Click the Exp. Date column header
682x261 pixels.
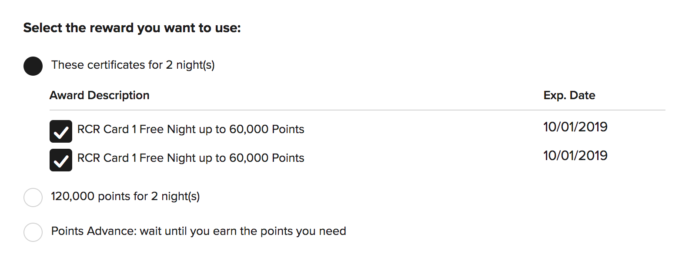(x=569, y=95)
